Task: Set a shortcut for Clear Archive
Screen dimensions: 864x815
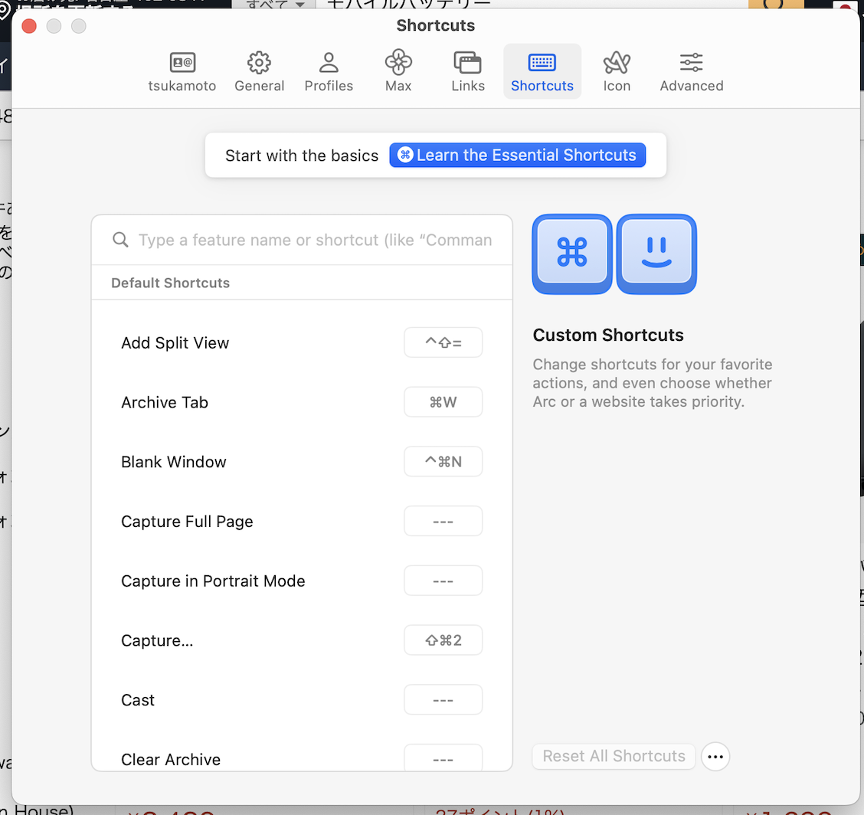Action: tap(443, 758)
